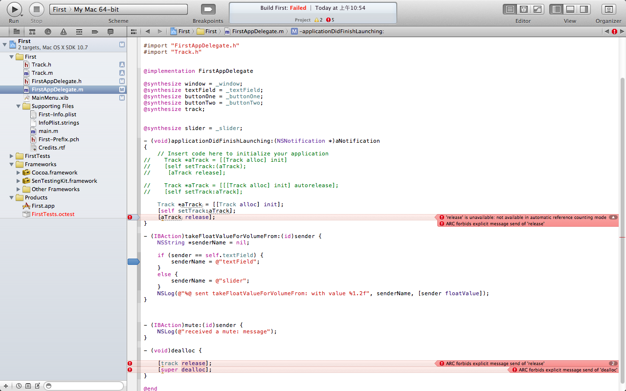The image size is (626, 391).
Task: Click "ARC forbids explicit message send of 'dealloc'" error
Action: 564,370
